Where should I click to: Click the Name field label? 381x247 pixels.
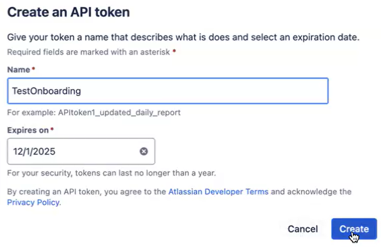(18, 70)
